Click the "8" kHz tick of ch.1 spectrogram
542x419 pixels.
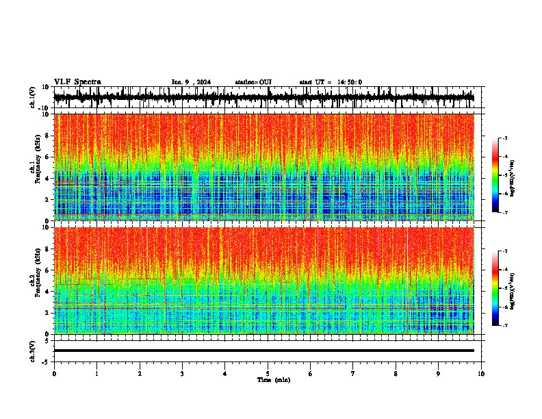pyautogui.click(x=48, y=136)
